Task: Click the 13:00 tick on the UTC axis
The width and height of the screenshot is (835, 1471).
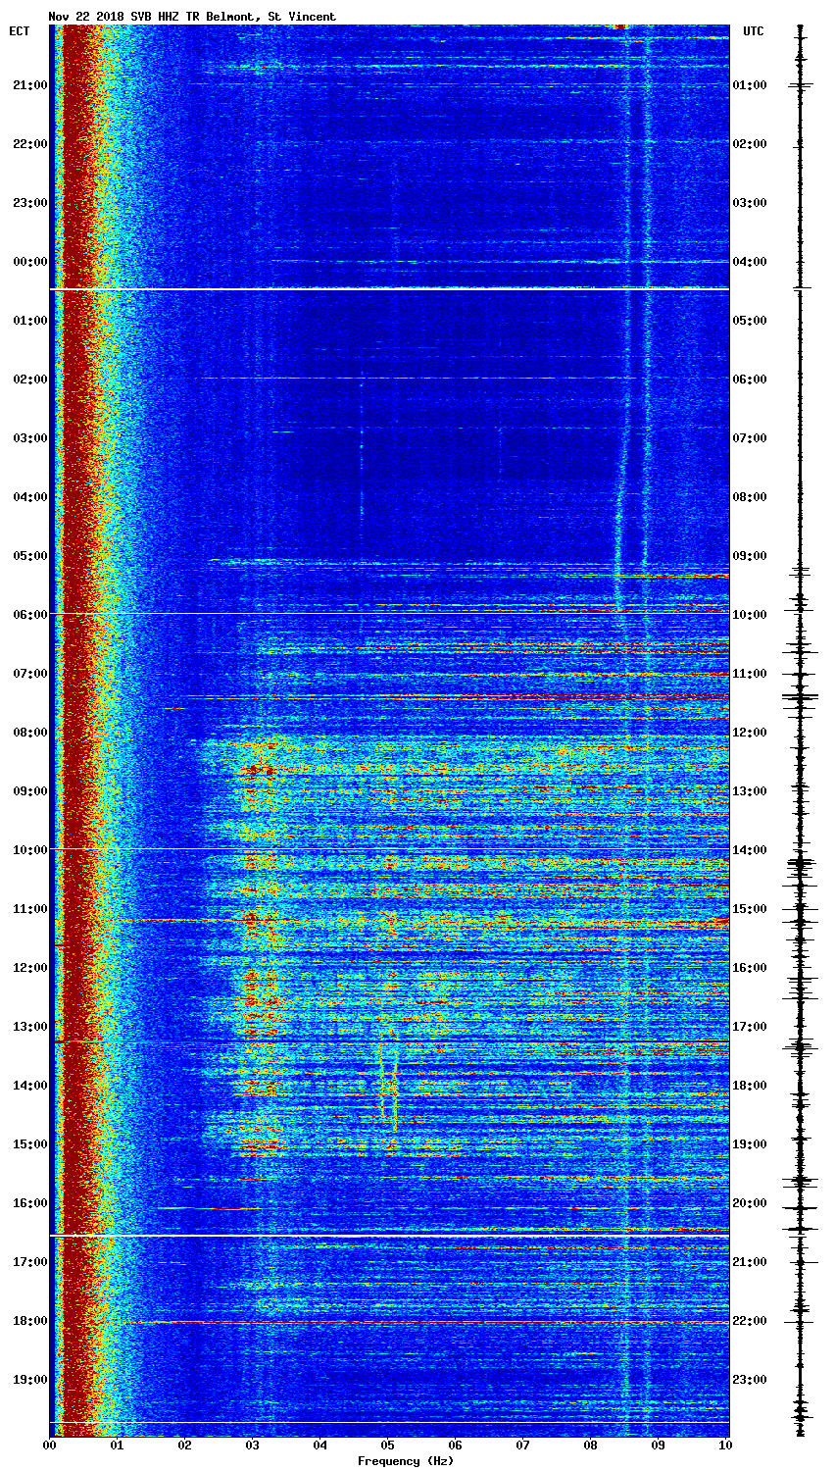Action: pos(750,791)
